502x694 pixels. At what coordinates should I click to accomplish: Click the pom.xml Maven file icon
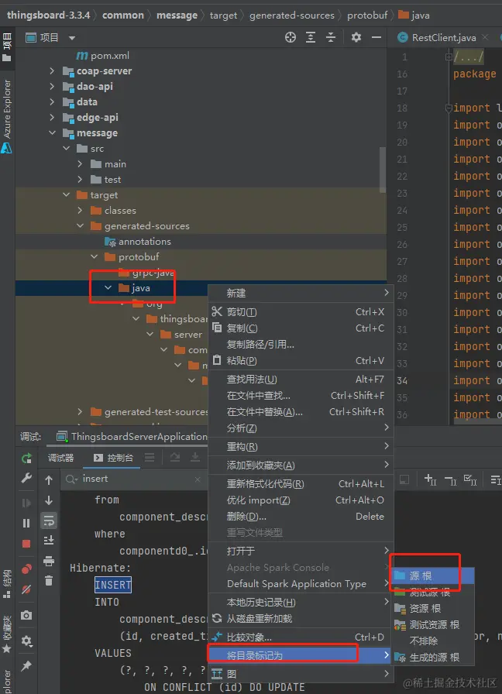point(82,56)
